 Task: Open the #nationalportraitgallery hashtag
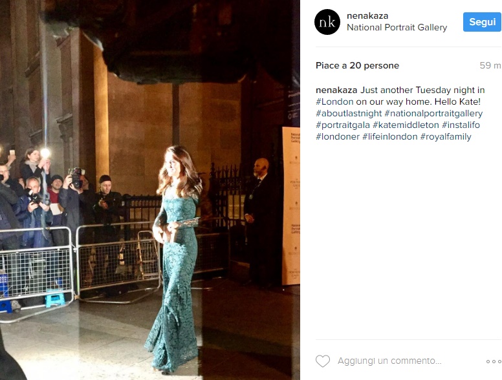[433, 114]
